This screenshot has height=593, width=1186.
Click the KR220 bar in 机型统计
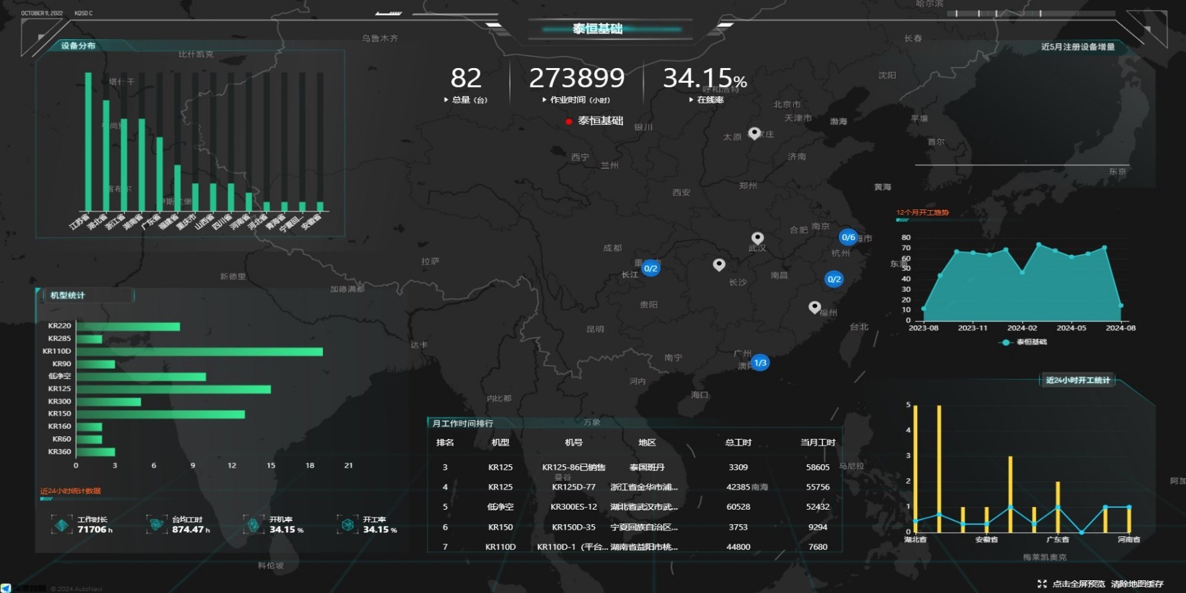point(128,326)
